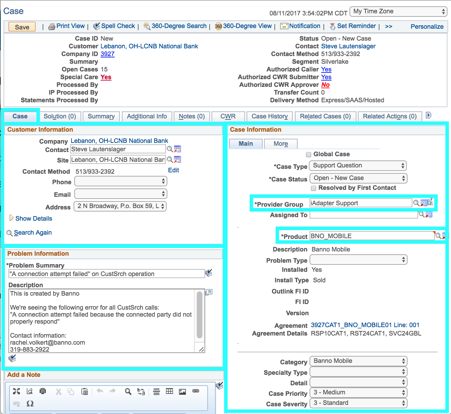This screenshot has width=451, height=414.
Task: Insert a table in the note editor
Action: point(169,391)
